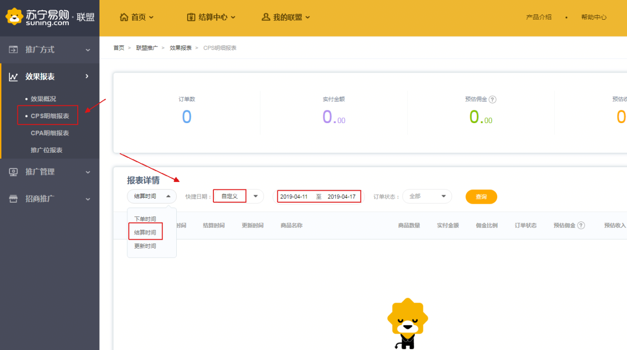Viewport: 627px width, 350px height.
Task: Select 结算时间 from the dropdown list
Action: coord(145,232)
